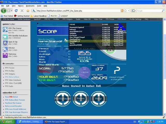Click Firefox Home toolbar icon
166x124 pixels.
click(x=28, y=11)
